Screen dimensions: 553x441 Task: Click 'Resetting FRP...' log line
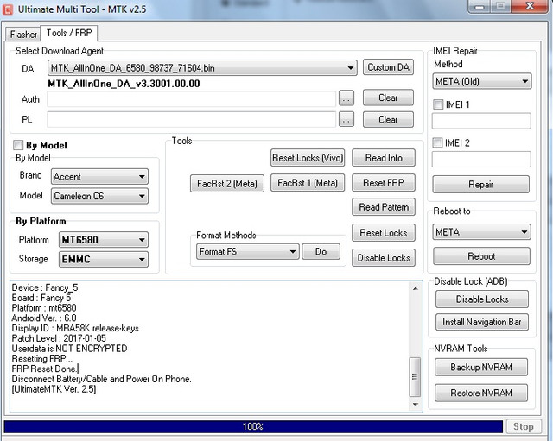[x=42, y=358]
